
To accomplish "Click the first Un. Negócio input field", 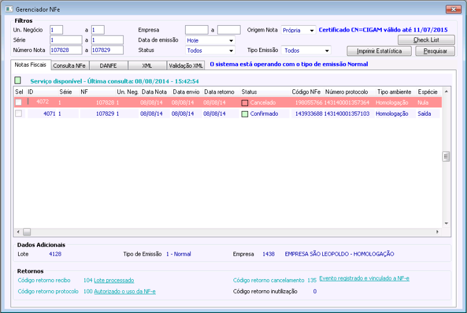I will [56, 30].
